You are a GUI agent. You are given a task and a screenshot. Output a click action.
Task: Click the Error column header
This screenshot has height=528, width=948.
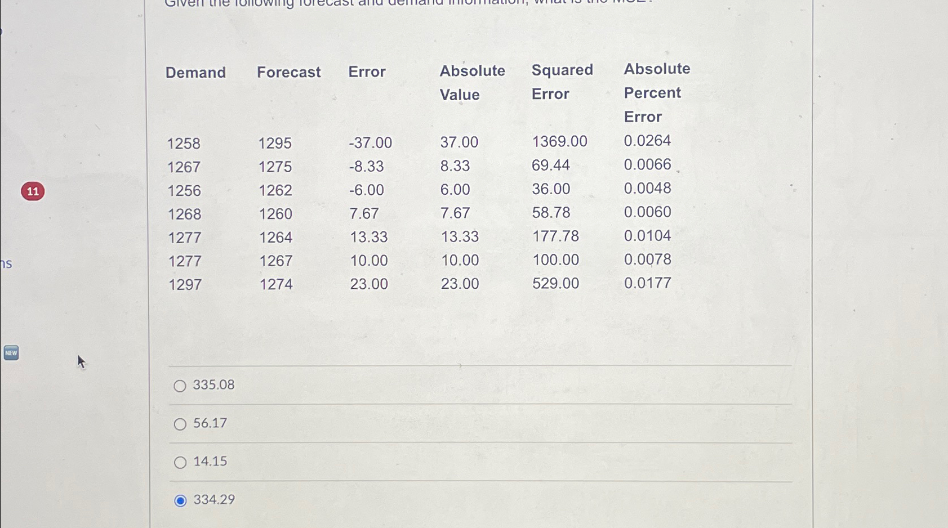(366, 72)
